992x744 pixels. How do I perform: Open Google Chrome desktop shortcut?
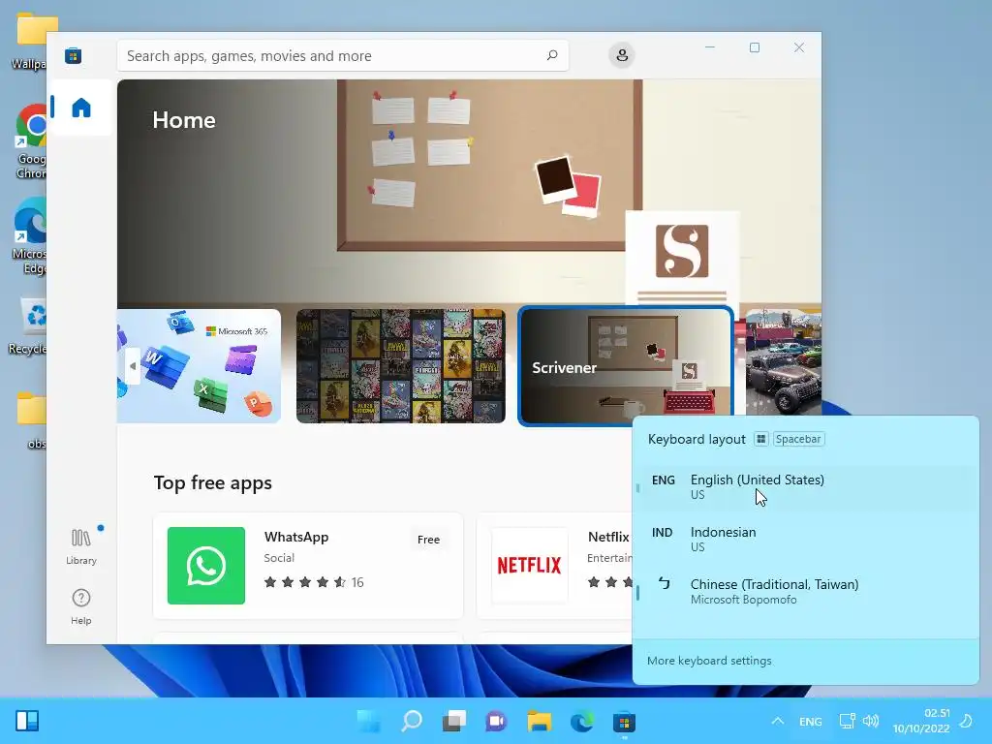point(31,141)
